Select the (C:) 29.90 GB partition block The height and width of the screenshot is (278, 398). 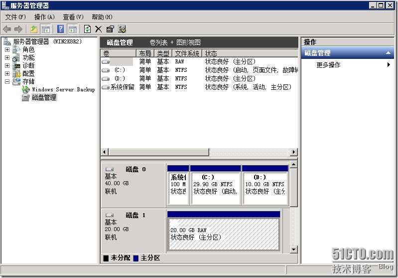(215, 185)
